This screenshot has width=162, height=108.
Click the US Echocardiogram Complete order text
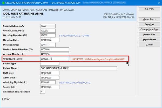pos(98,59)
